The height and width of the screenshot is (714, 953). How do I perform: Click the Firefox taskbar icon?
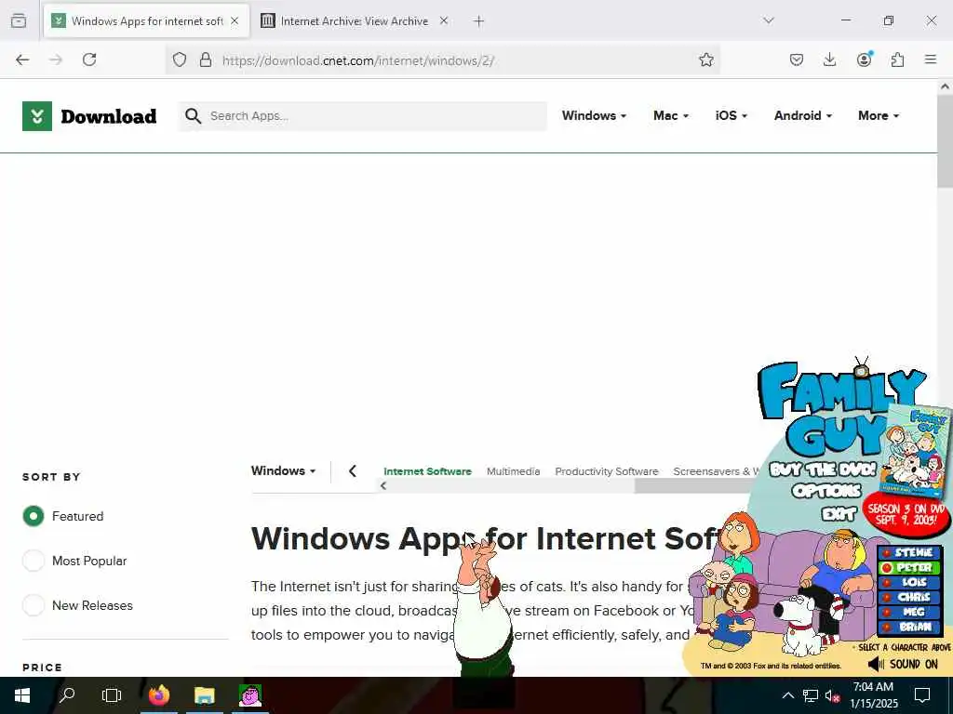coord(159,695)
